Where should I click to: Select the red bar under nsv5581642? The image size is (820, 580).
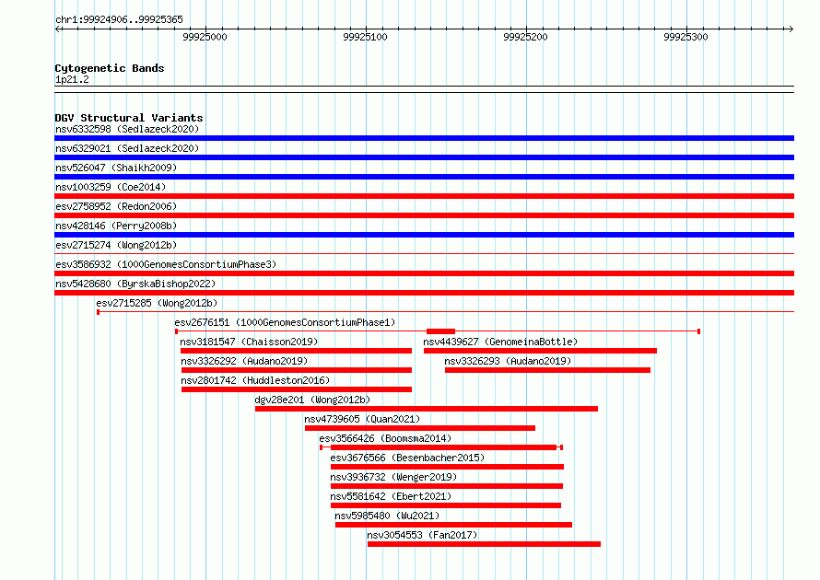pyautogui.click(x=446, y=505)
